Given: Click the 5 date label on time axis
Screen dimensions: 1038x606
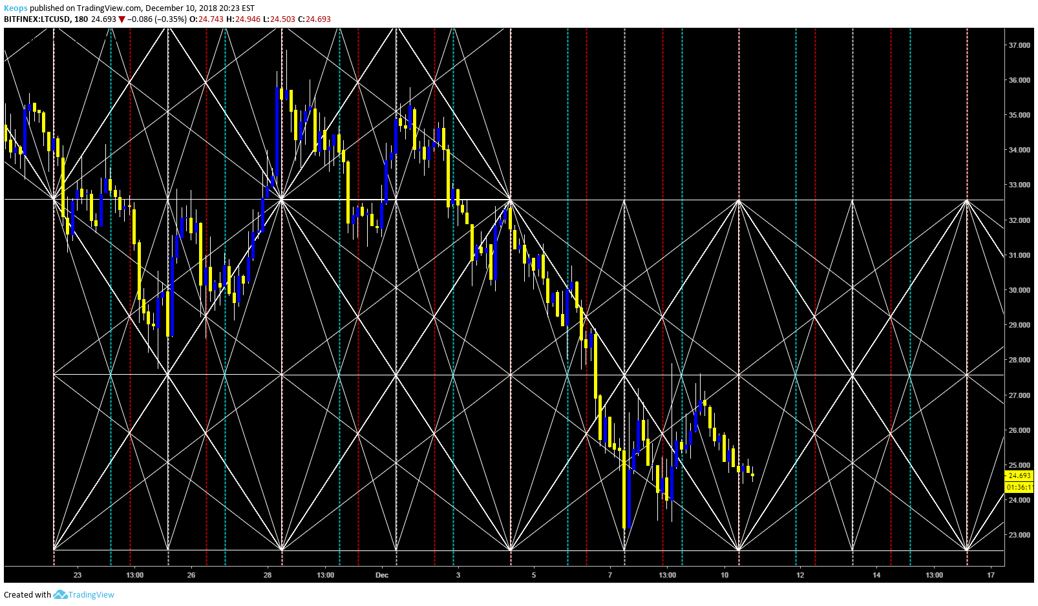Looking at the screenshot, I should (534, 574).
